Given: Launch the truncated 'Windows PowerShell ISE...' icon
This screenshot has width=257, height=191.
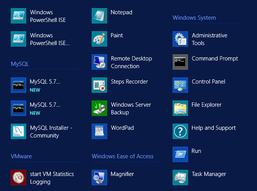Looking at the screenshot, I should tap(18, 39).
